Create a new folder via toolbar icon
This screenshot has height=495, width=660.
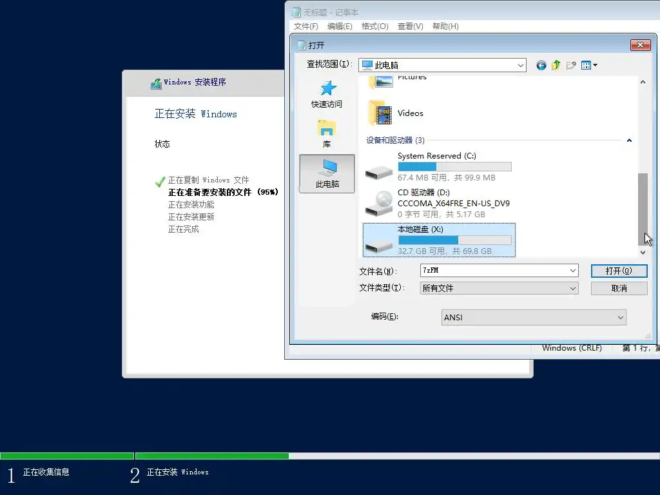(571, 65)
